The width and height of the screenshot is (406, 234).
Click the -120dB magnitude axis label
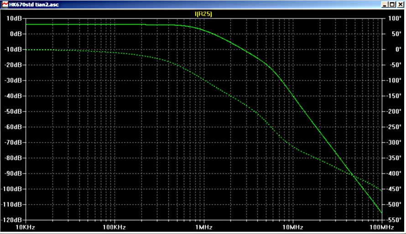tap(12, 220)
